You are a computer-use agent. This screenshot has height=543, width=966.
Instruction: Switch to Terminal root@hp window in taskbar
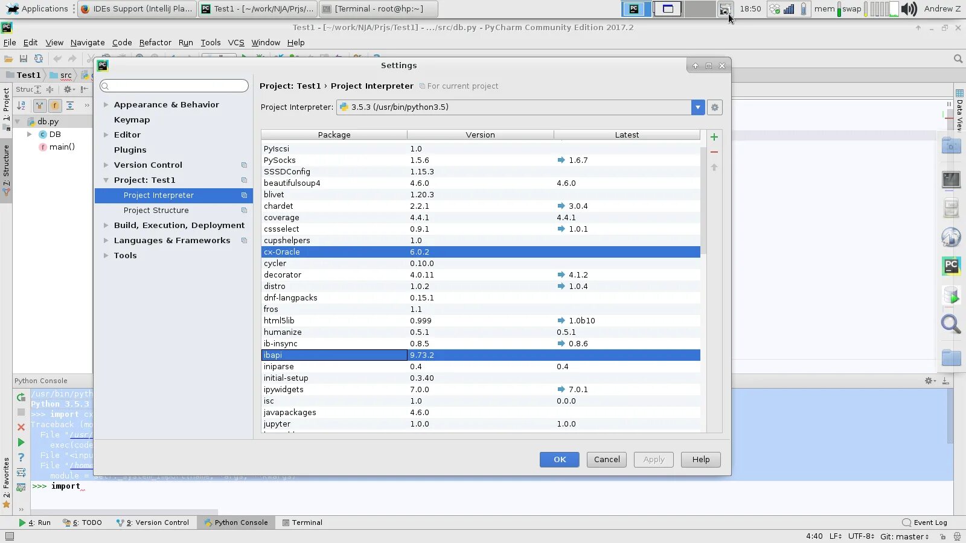click(379, 8)
